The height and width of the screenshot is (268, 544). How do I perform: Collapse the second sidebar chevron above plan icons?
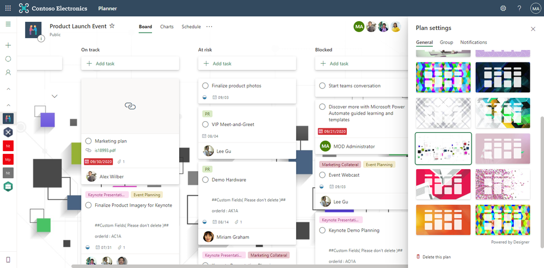8,105
